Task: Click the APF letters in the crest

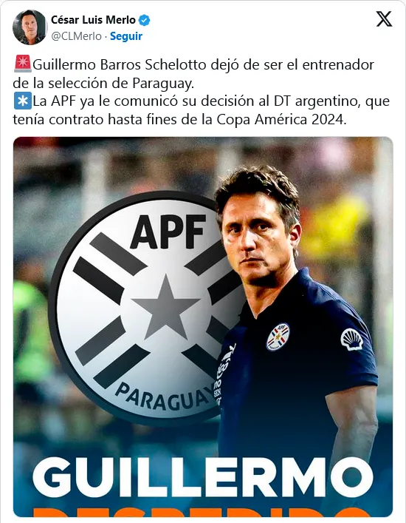Action: [x=168, y=232]
